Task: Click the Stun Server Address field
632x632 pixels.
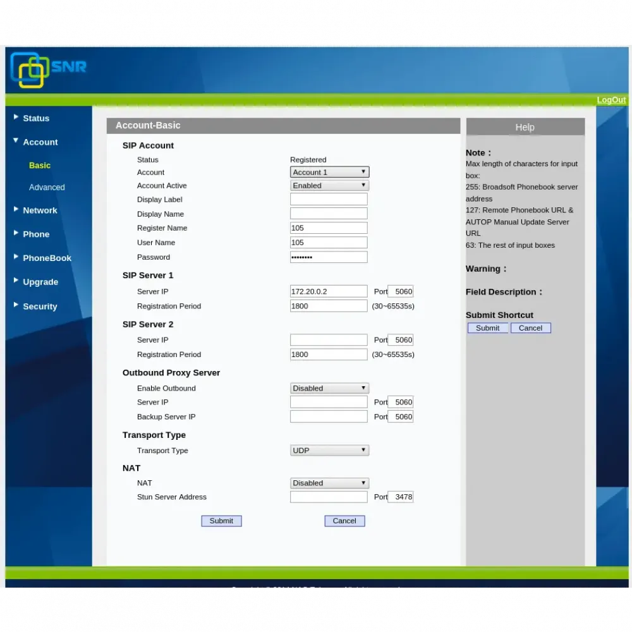Action: [329, 497]
